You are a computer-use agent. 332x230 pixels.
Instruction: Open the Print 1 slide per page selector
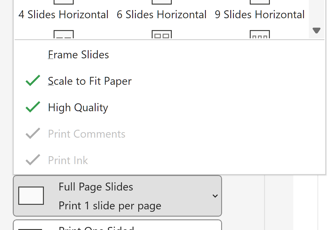point(118,196)
